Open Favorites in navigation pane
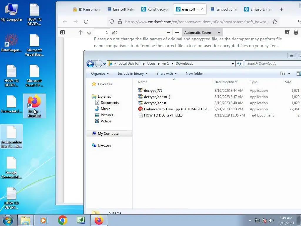Image resolution: width=301 pixels, height=226 pixels. (105, 84)
